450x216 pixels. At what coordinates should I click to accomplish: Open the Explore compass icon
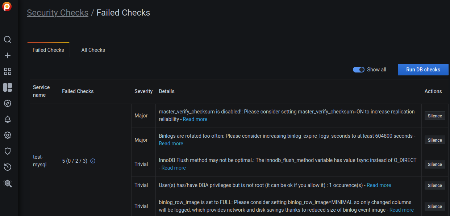tap(7, 103)
